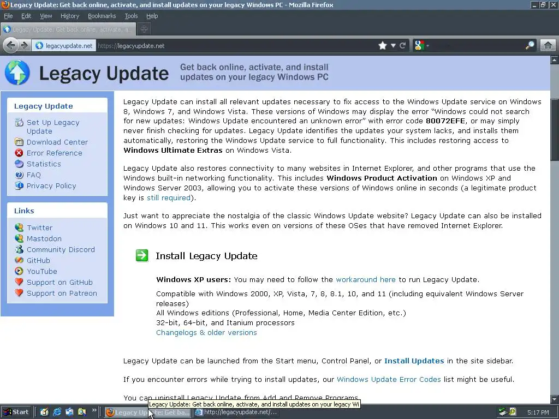
Task: Follow the 'still required' link
Action: tap(169, 197)
